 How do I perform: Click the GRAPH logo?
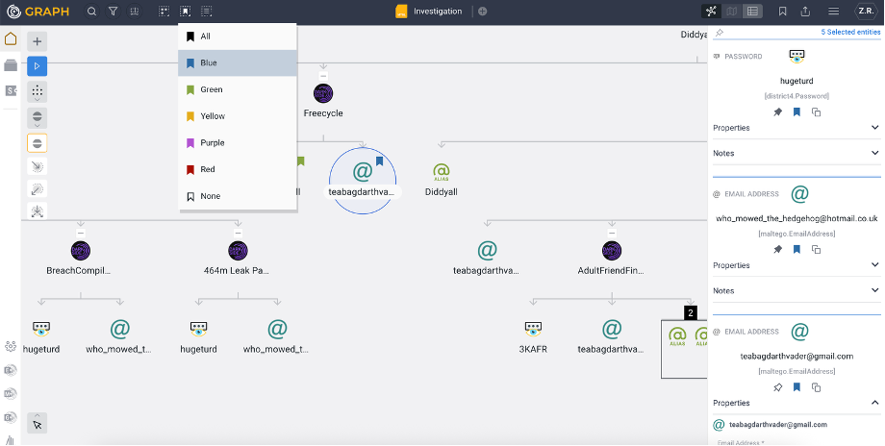[38, 12]
